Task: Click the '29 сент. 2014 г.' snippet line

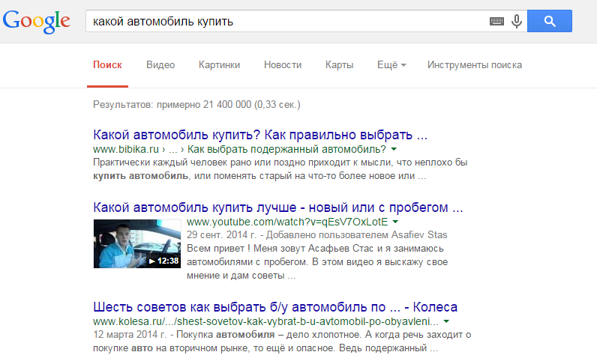Action: 316,235
